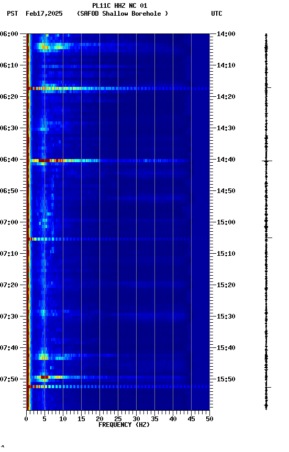
Task: Click the 07:20 PST time label
Action: tap(9, 286)
